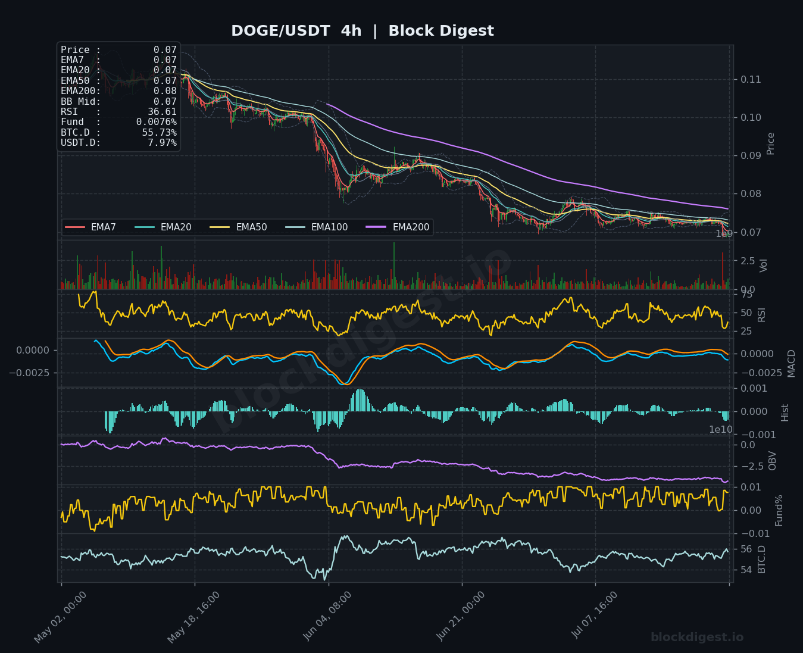Image resolution: width=803 pixels, height=653 pixels.
Task: Click the RSI panel axis label
Action: coord(762,314)
